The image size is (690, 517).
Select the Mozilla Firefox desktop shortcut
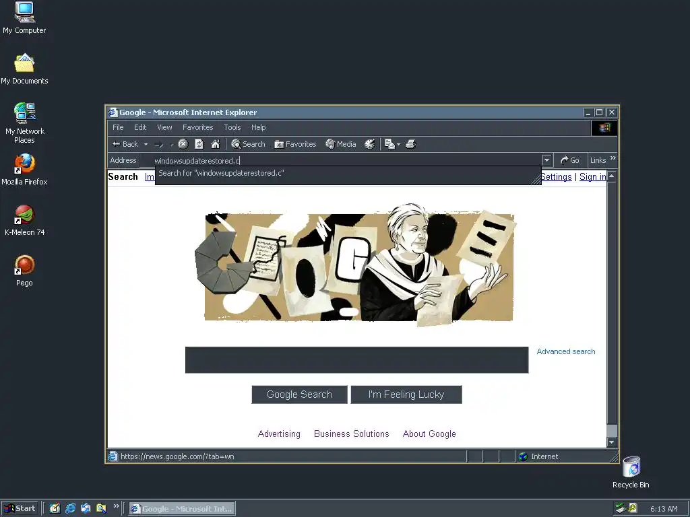24,170
